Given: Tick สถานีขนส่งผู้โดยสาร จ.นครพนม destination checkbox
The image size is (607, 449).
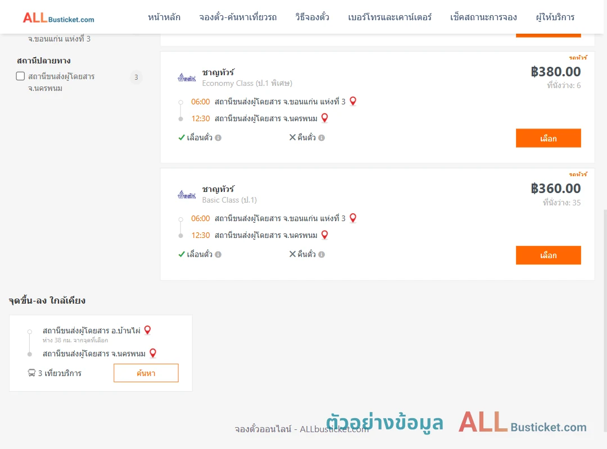Looking at the screenshot, I should click(21, 76).
